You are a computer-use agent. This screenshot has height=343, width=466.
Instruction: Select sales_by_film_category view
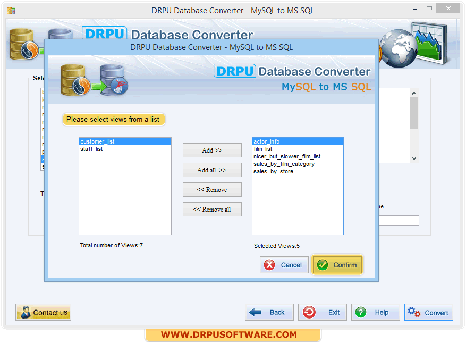(298, 164)
